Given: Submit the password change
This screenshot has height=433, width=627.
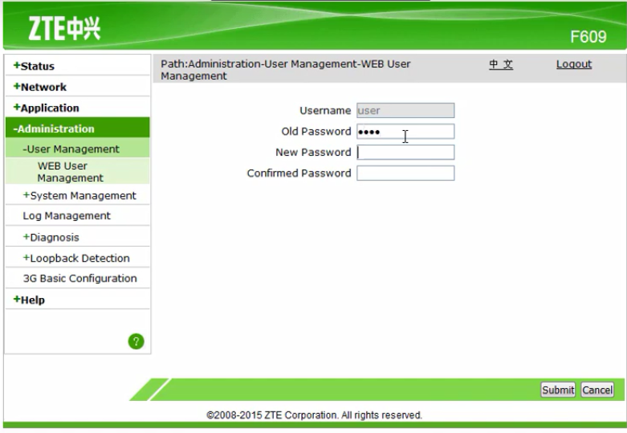Looking at the screenshot, I should pos(558,390).
